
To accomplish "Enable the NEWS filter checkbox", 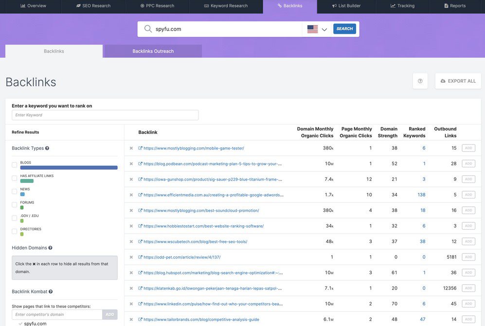I will (x=14, y=191).
